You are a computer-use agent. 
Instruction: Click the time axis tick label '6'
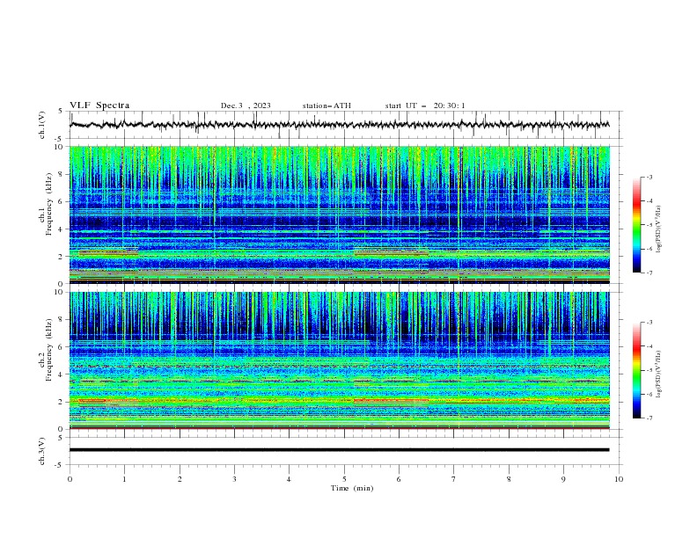(399, 479)
